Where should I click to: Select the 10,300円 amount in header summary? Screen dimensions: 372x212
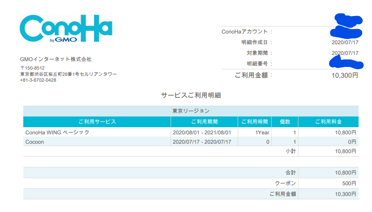pyautogui.click(x=345, y=75)
